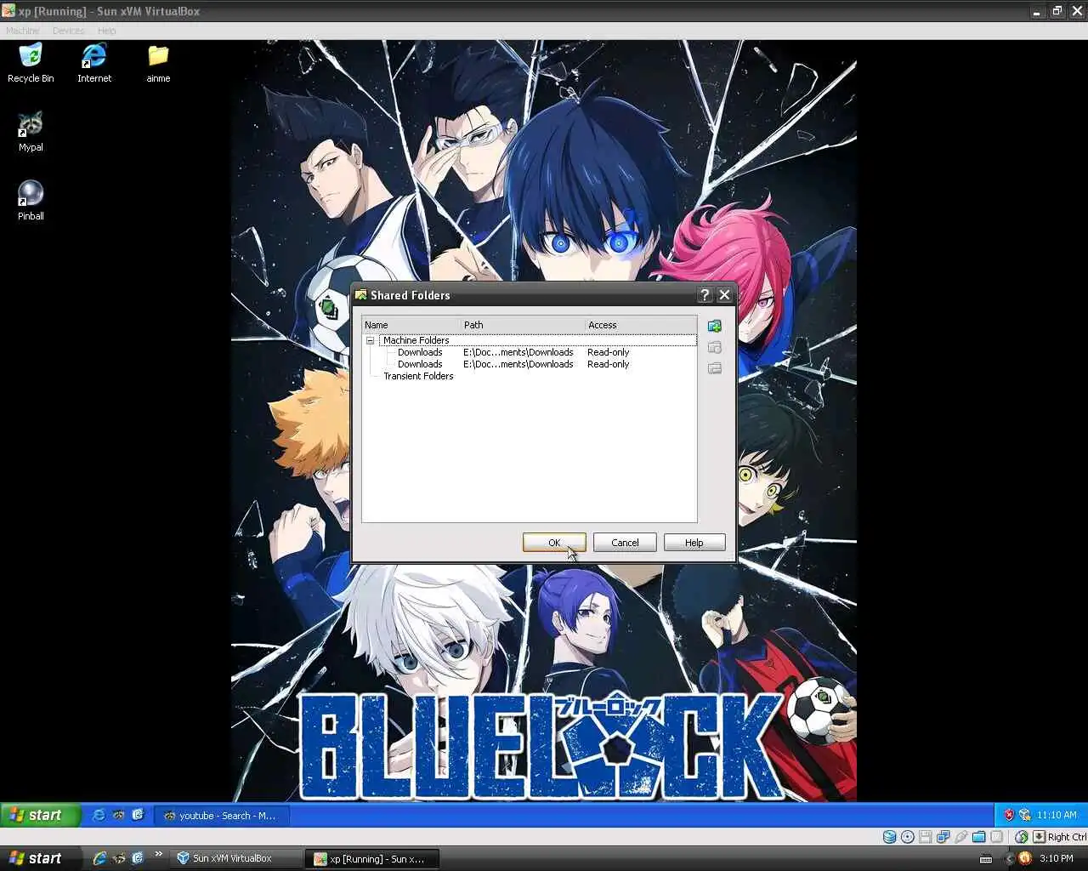Switch to xp [Running] taskbar button
1088x871 pixels.
point(373,858)
